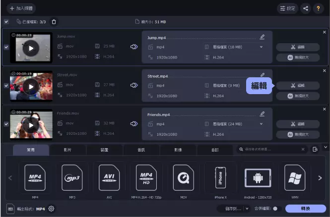Click the Jump.mp4 output filename
Viewport: 330px width, 217px height.
(157, 38)
